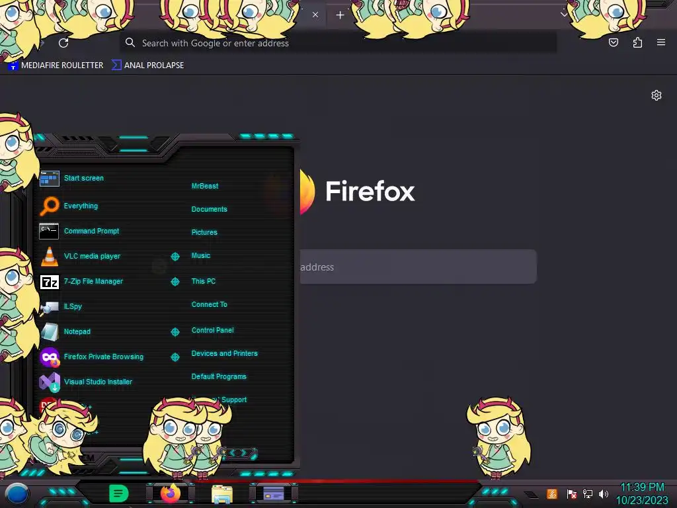
Task: Open the Firefox hamburger application menu
Action: click(661, 42)
